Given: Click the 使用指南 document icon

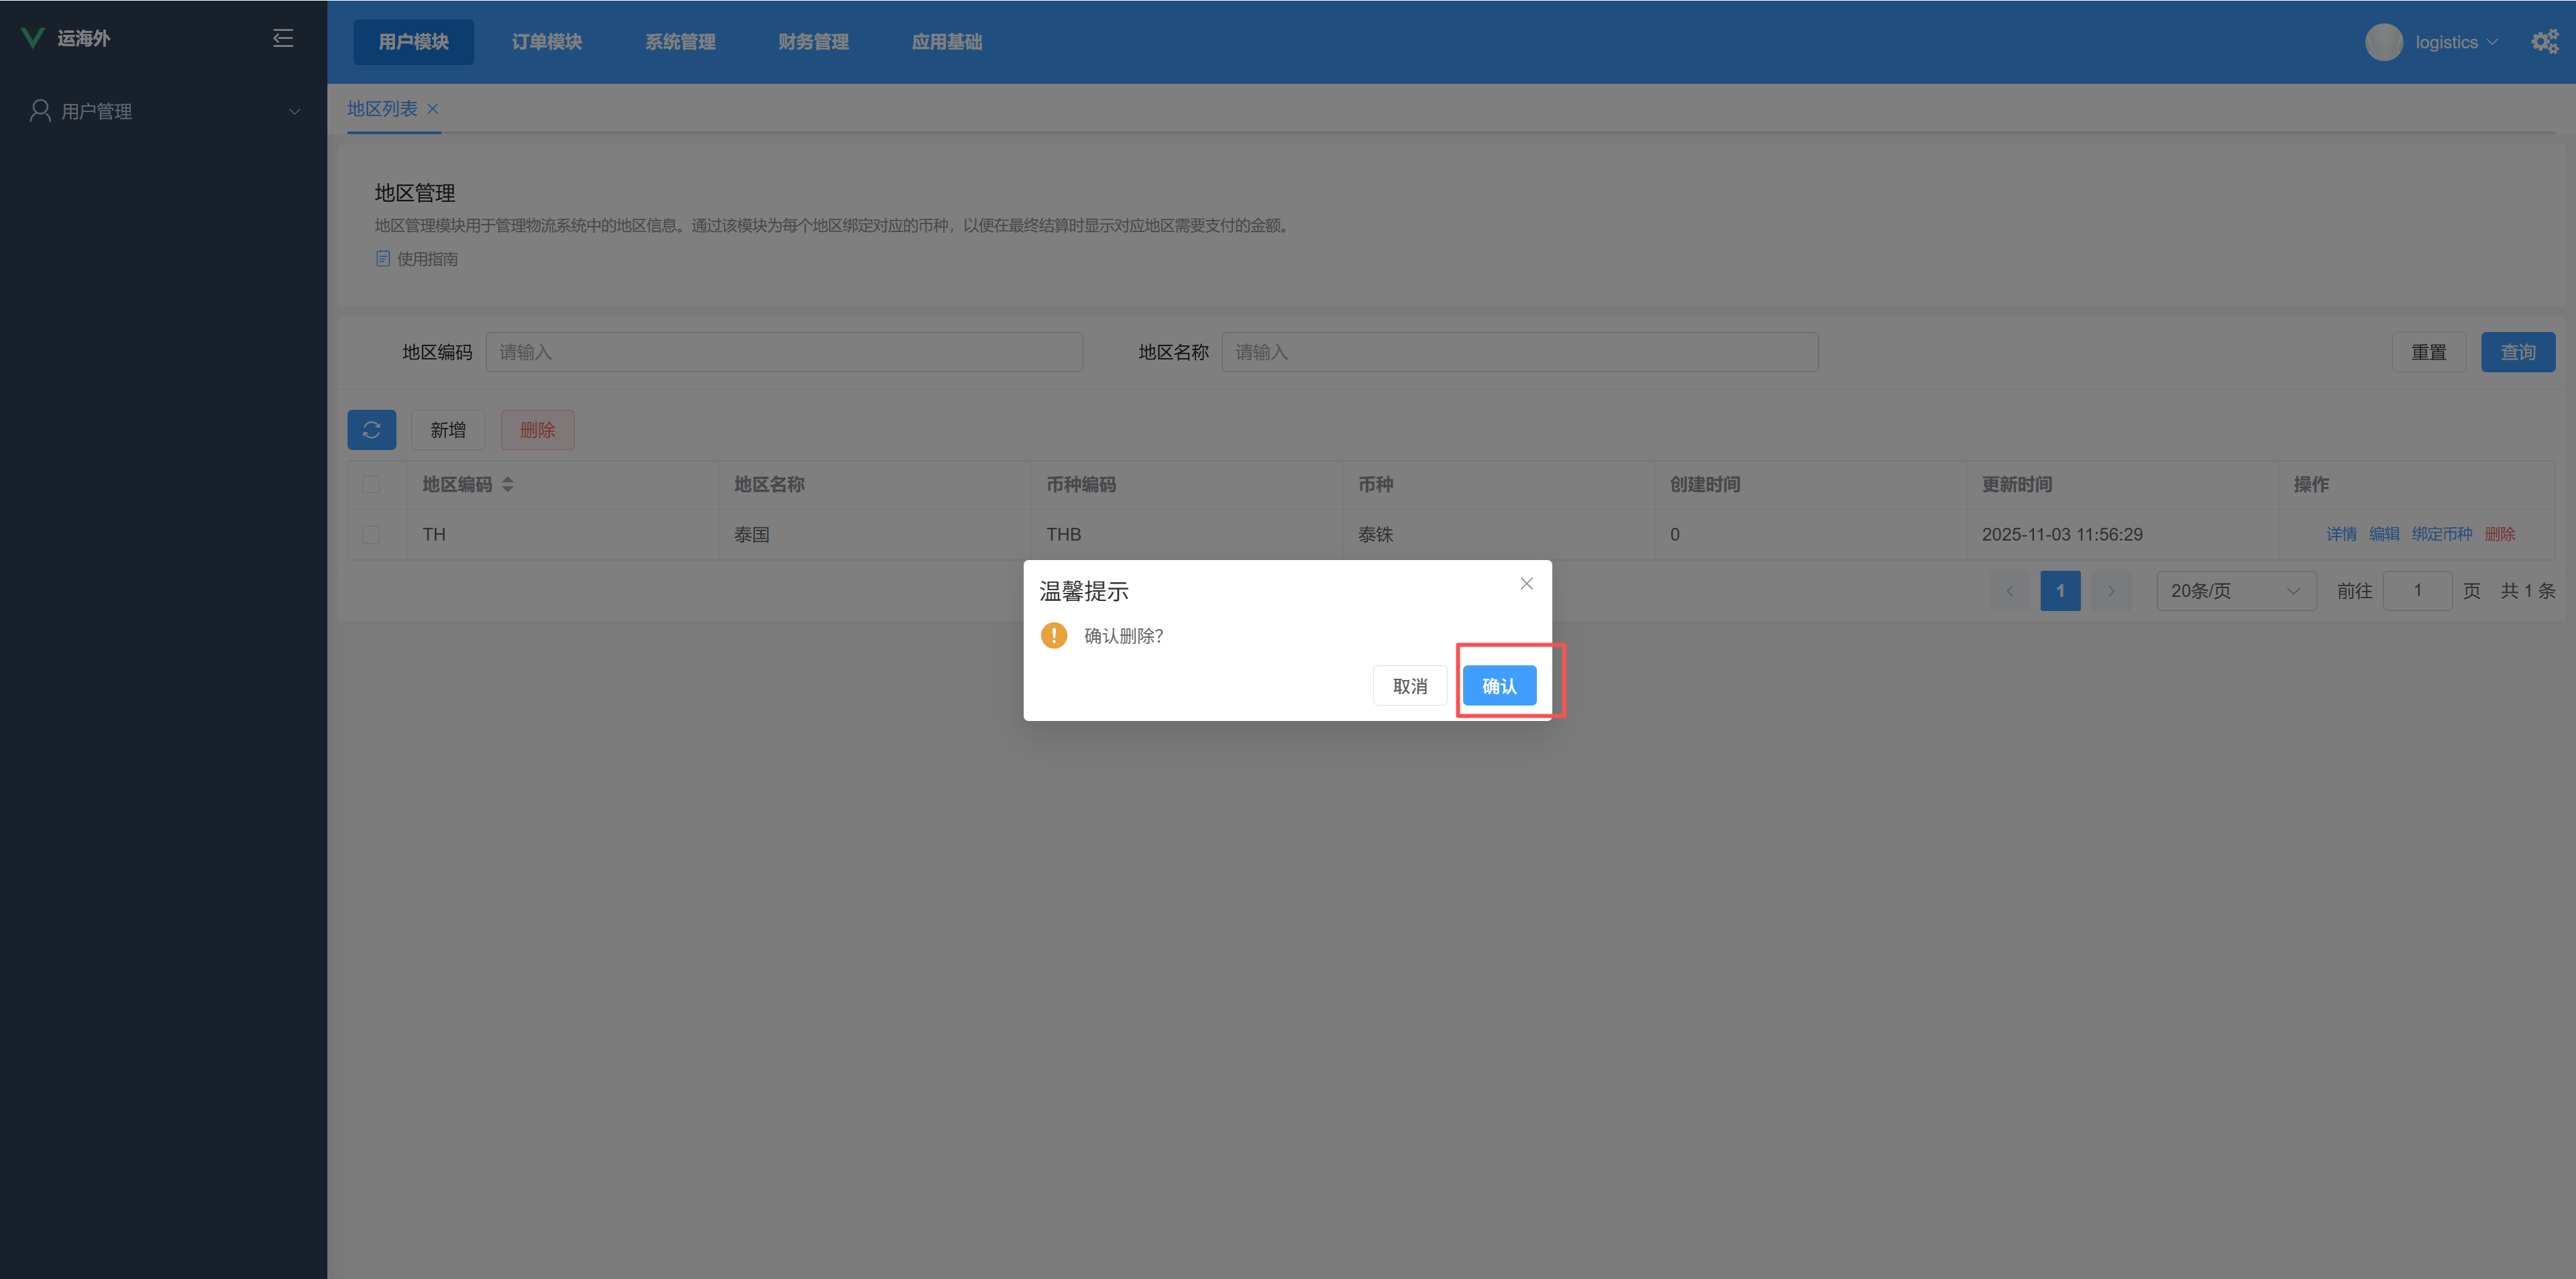Looking at the screenshot, I should pyautogui.click(x=383, y=259).
